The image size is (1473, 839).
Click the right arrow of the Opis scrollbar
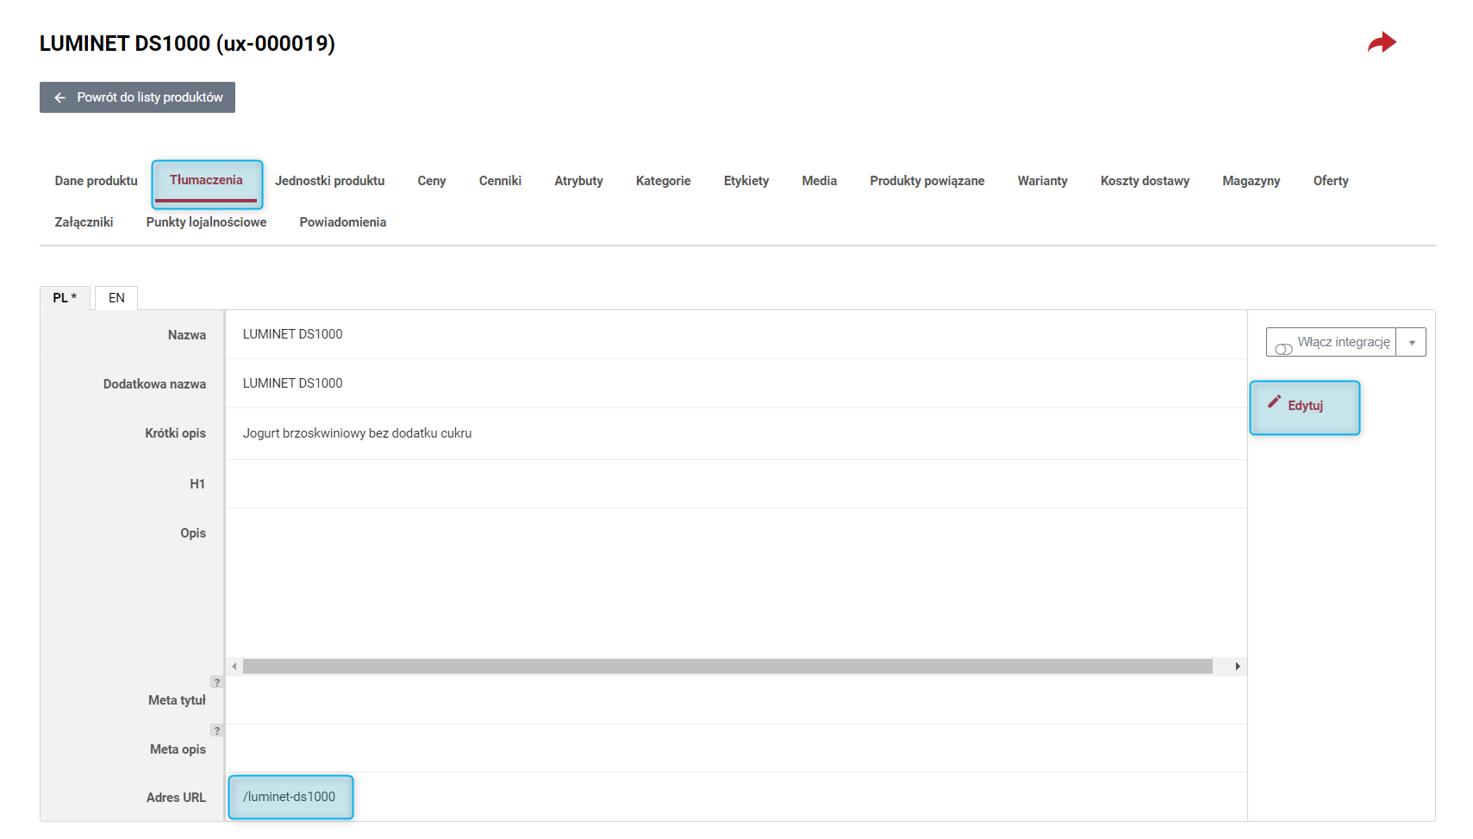point(1238,667)
